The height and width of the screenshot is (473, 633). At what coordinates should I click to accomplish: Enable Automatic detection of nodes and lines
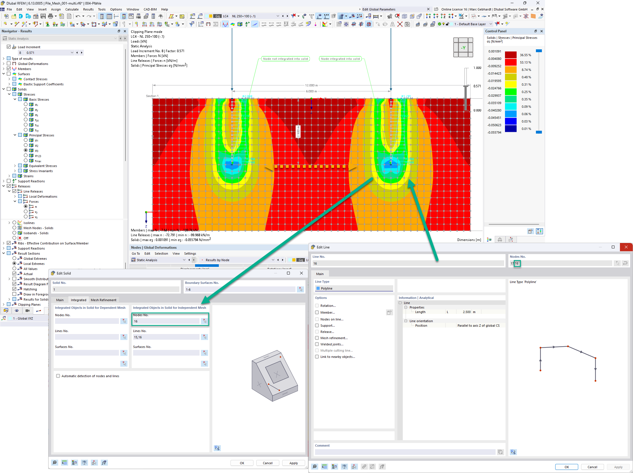point(58,376)
